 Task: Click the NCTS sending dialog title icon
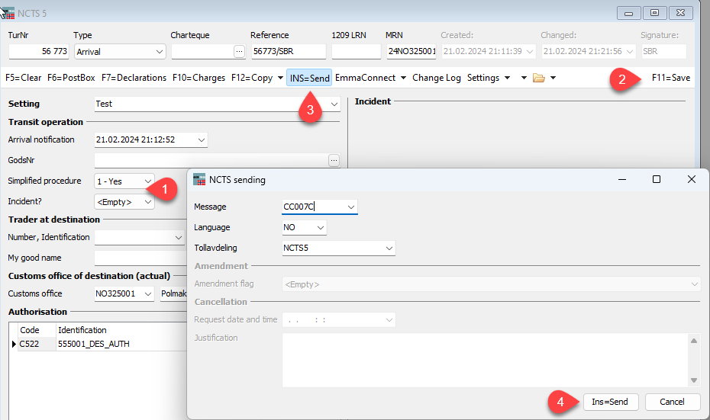pyautogui.click(x=200, y=180)
